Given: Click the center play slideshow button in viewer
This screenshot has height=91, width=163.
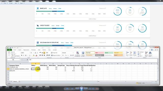Looking at the screenshot, I should click(x=81, y=89).
